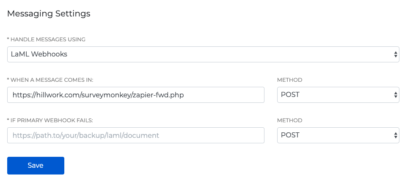The width and height of the screenshot is (410, 196).
Task: Click the backup laml document placeholder text
Action: click(x=86, y=136)
